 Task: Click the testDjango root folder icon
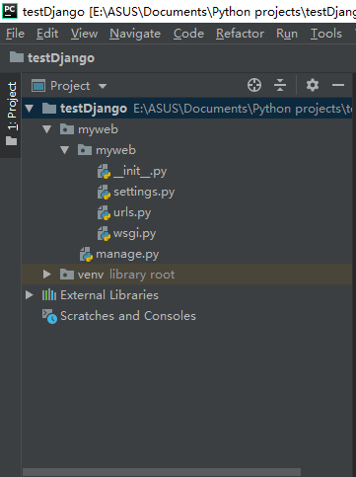pos(49,108)
